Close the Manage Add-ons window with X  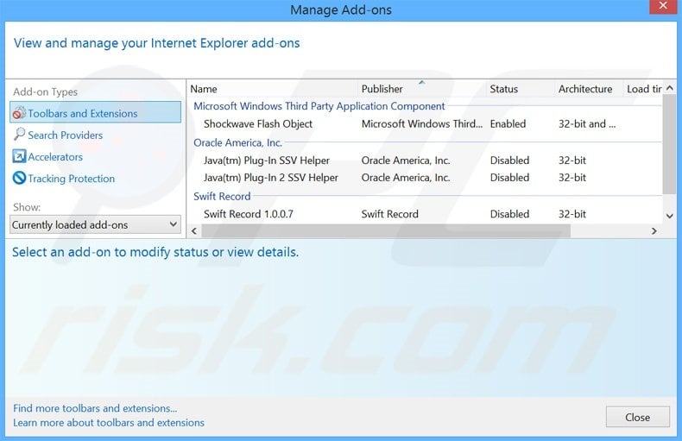[662, 9]
